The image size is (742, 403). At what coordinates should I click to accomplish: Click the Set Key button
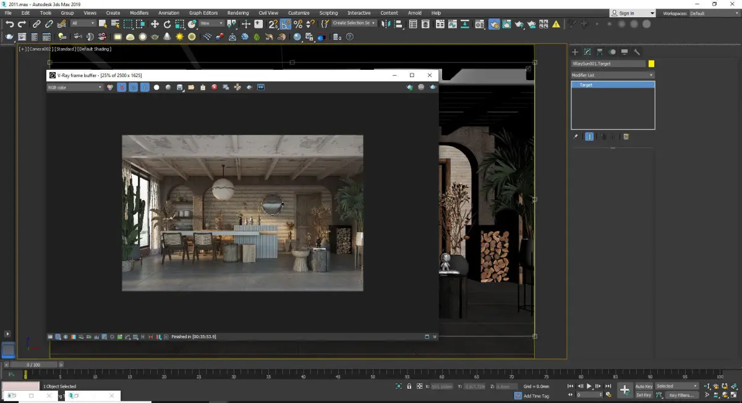click(644, 395)
